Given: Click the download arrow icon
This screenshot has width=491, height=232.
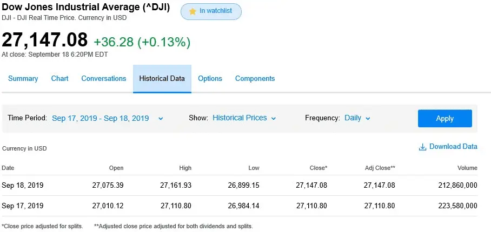Looking at the screenshot, I should [423, 147].
